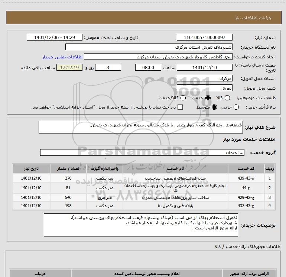Click the شرح کلی نیاز description box
Image resolution: width=286 pixels, height=277 pixels.
pyautogui.click(x=141, y=127)
